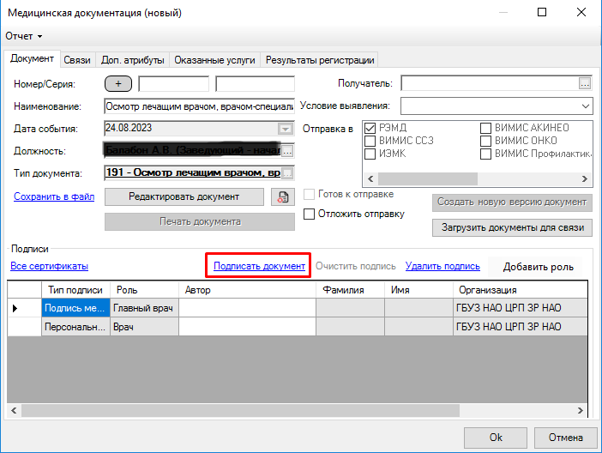Open the ellipsis picker in Тип документа field

pos(287,173)
